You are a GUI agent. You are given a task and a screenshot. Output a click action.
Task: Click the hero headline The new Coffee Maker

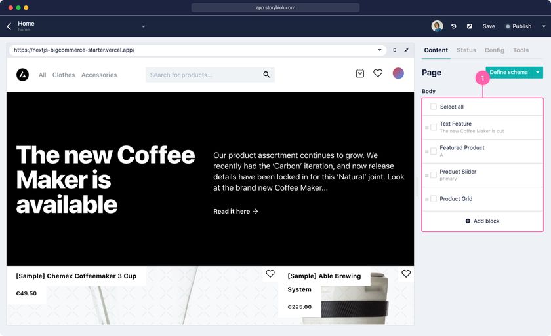click(x=106, y=179)
